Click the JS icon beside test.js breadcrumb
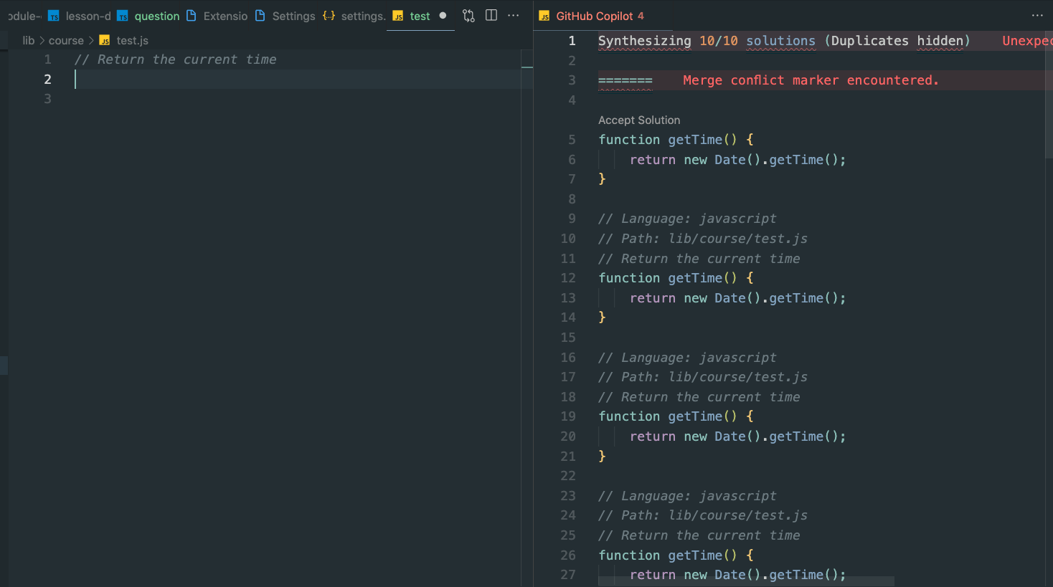1053x587 pixels. pyautogui.click(x=105, y=40)
